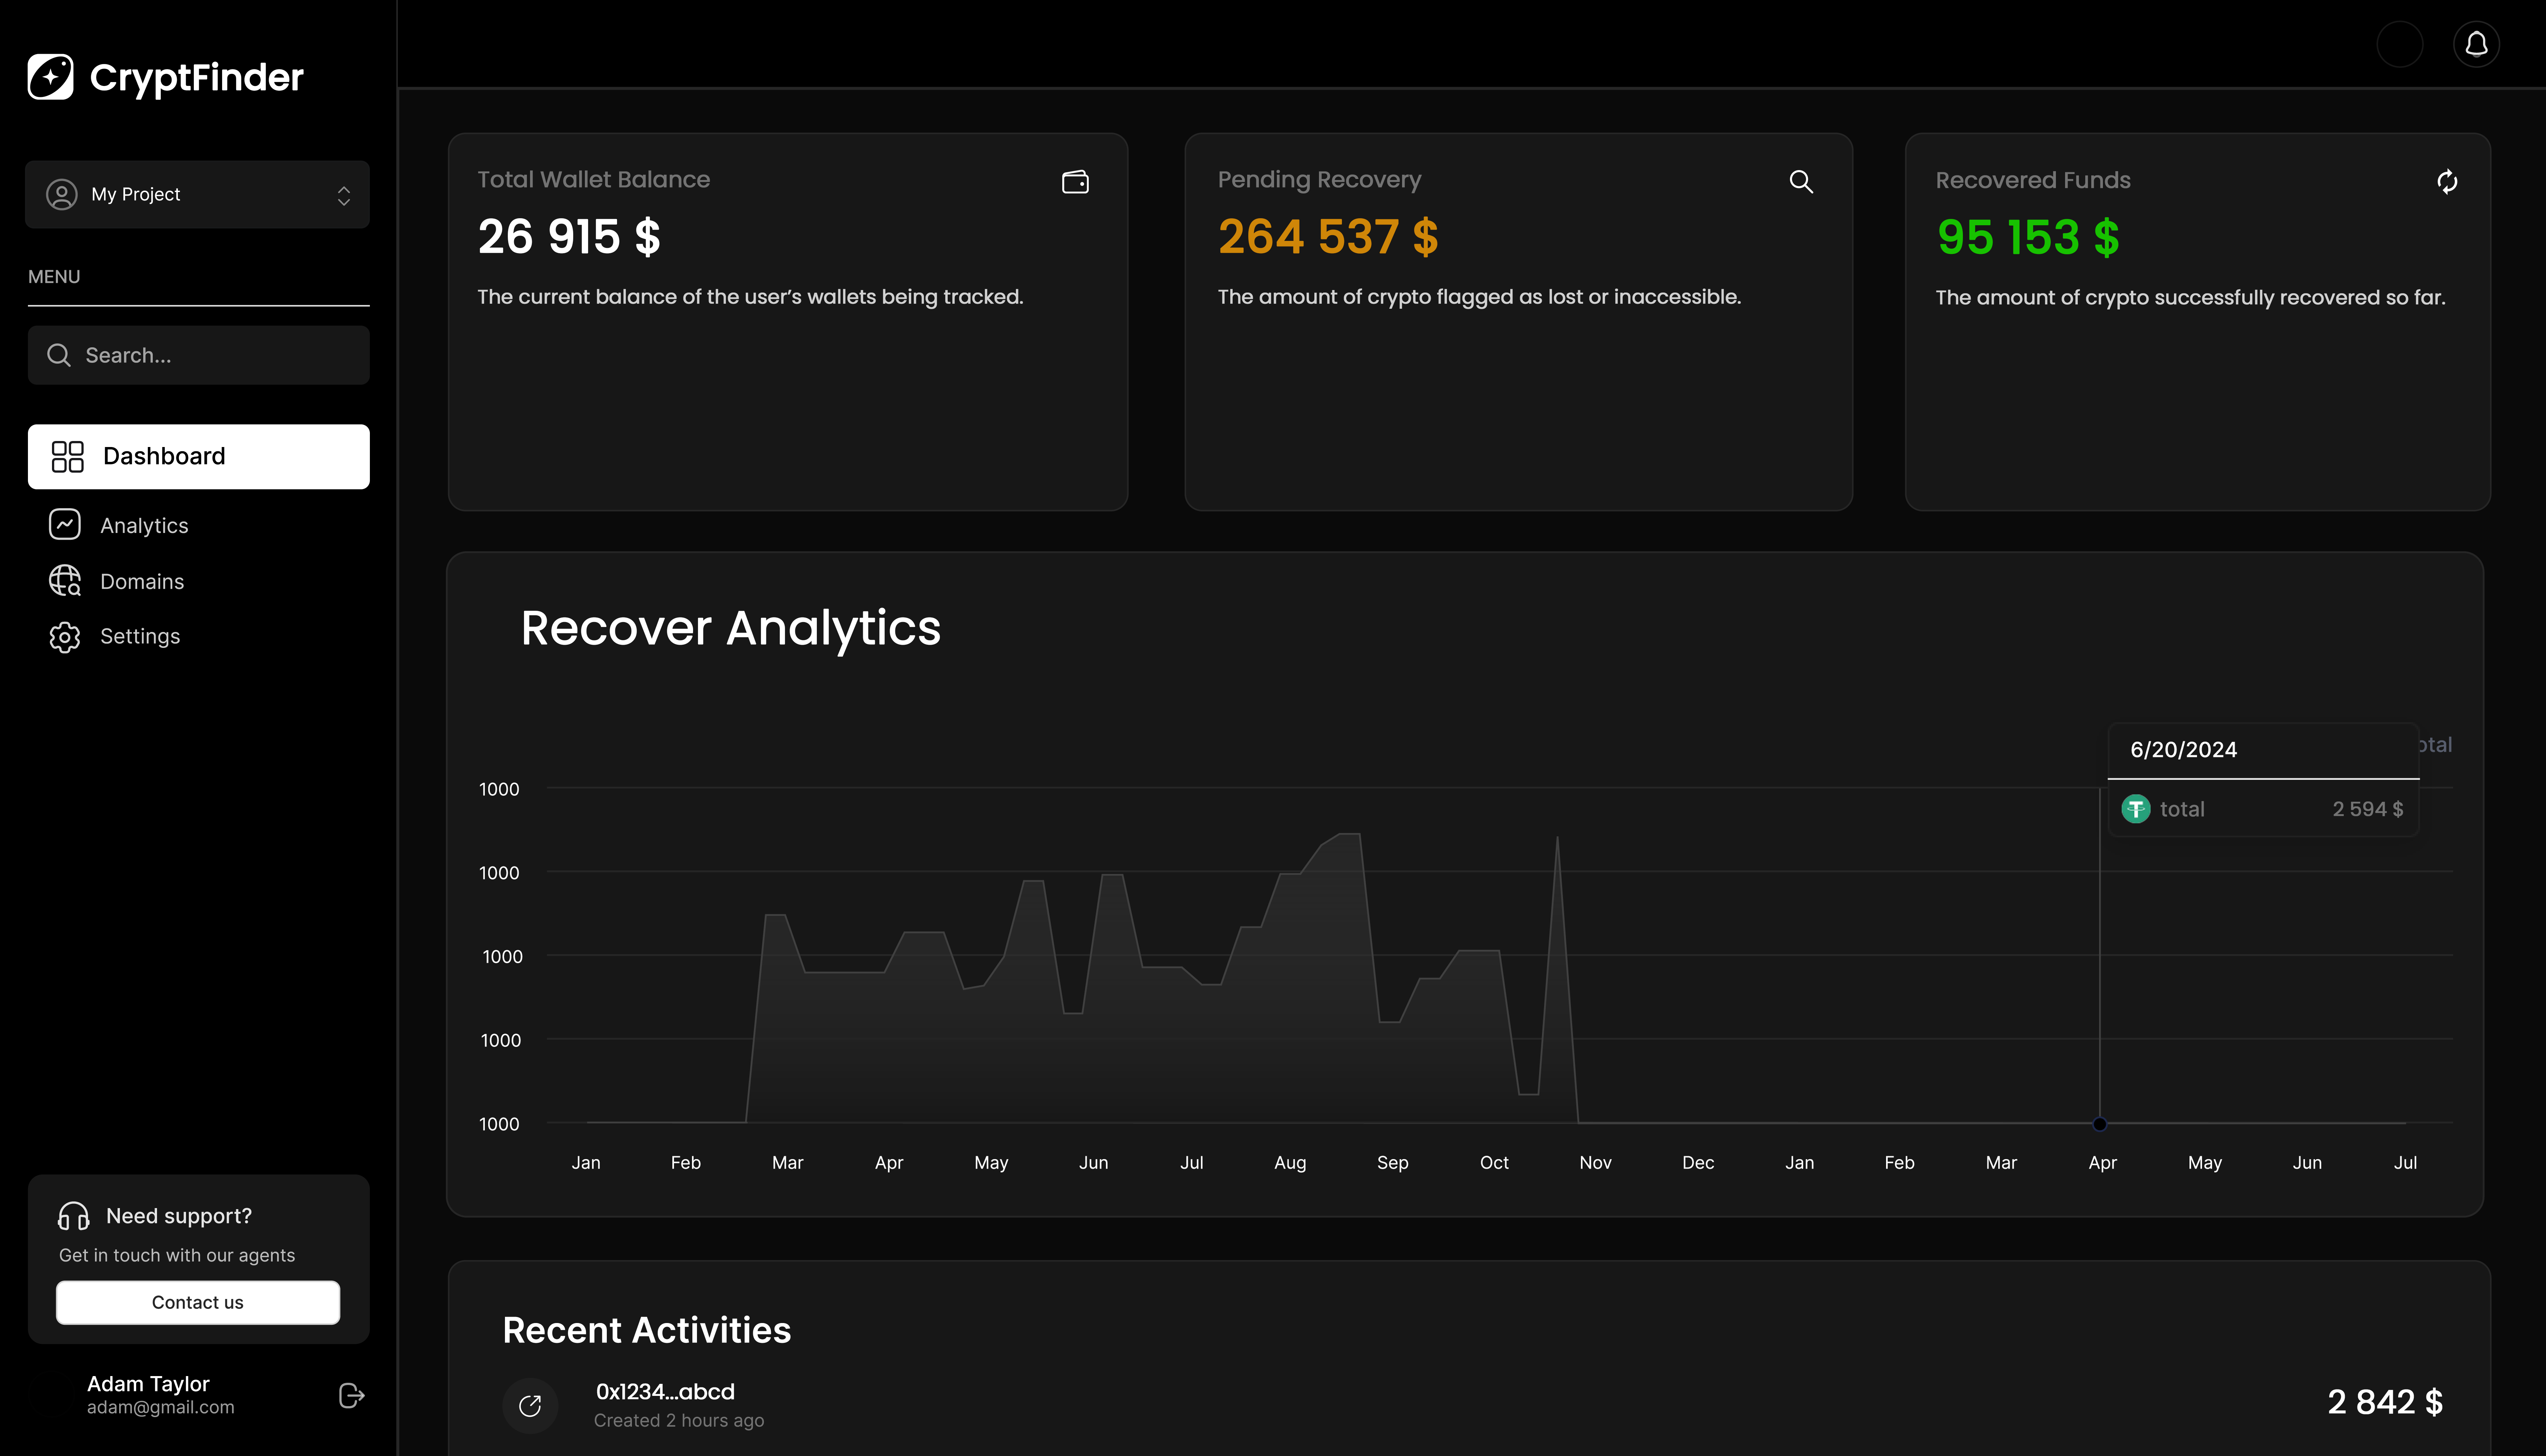
Task: Click the Tether coin icon in tooltip
Action: [x=2136, y=809]
